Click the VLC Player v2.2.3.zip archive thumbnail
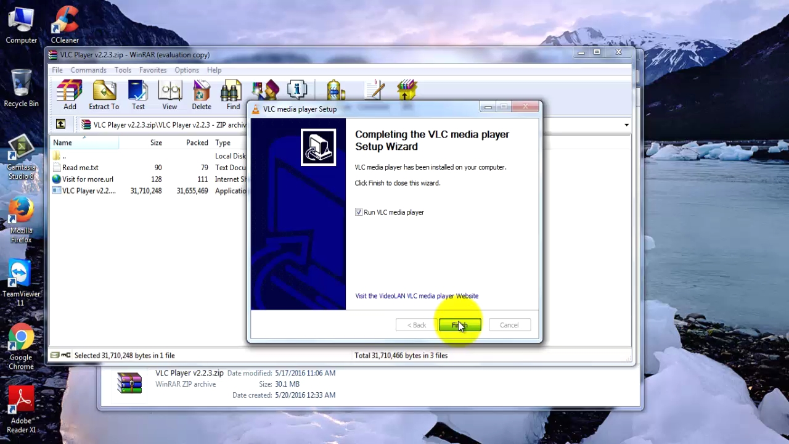 (x=129, y=383)
